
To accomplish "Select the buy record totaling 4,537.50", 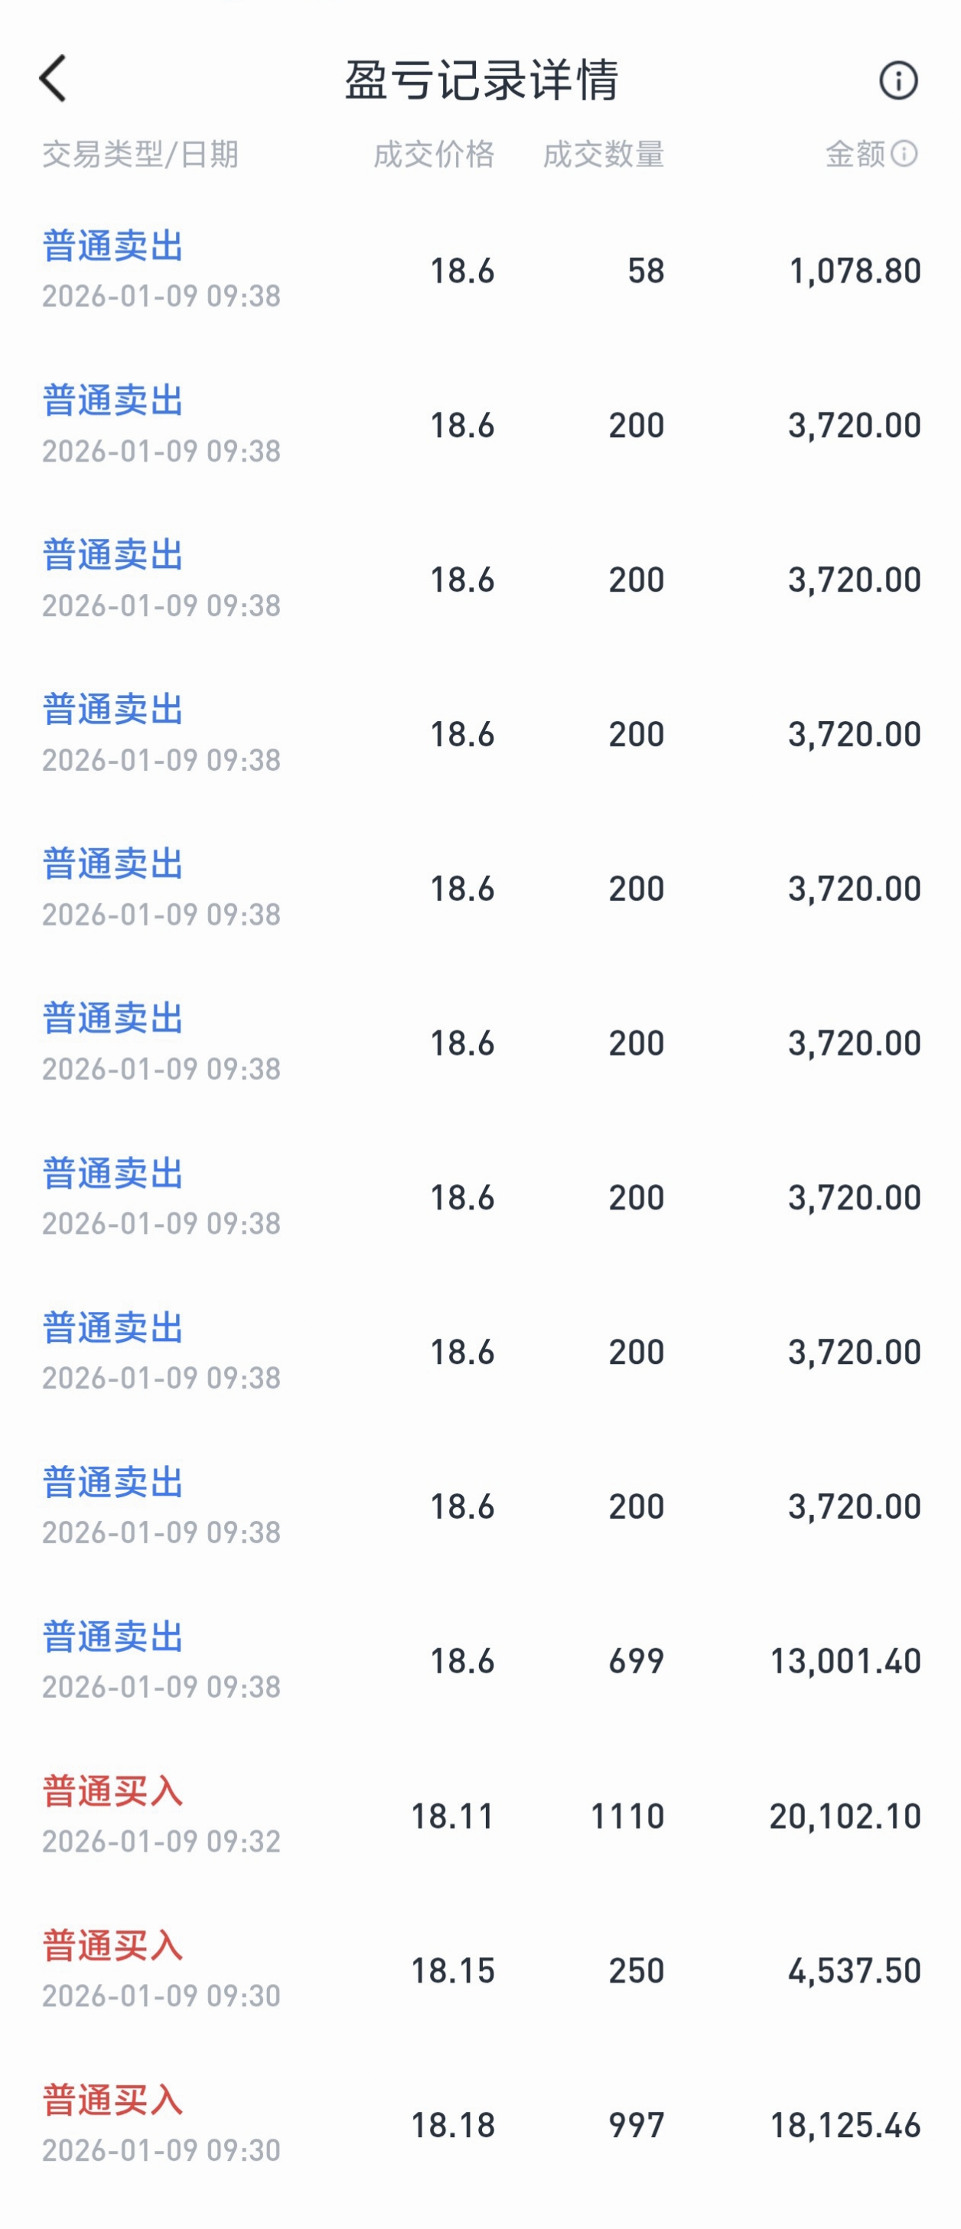I will [x=854, y=1970].
